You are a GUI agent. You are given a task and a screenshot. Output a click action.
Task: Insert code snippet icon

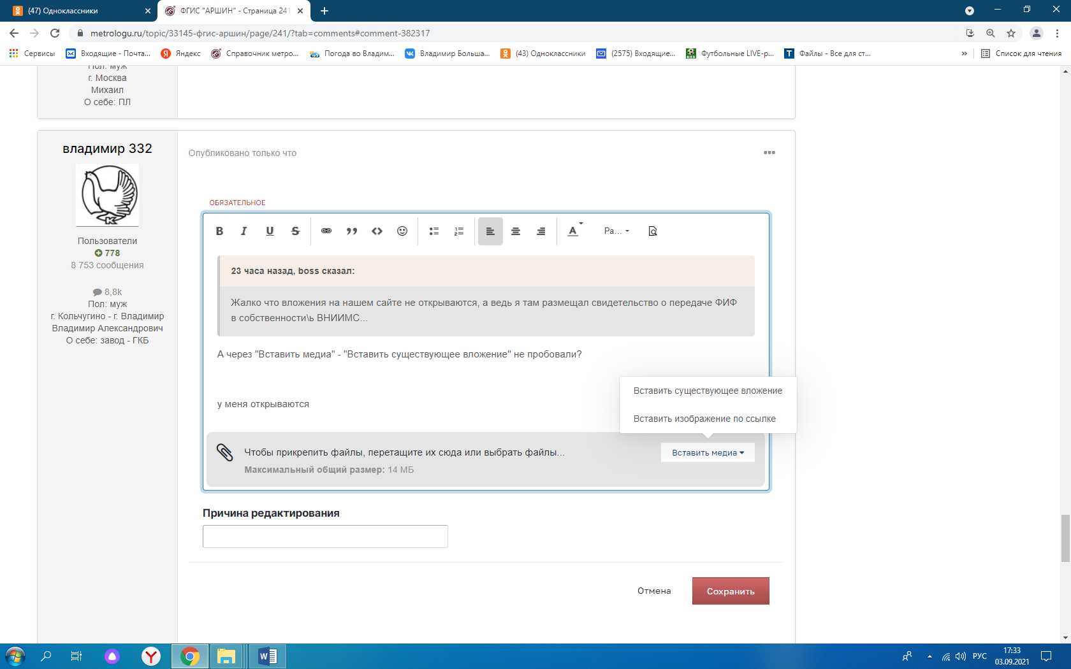(377, 231)
